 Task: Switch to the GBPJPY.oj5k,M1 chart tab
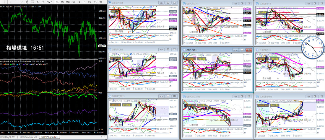pyautogui.click(x=50, y=137)
